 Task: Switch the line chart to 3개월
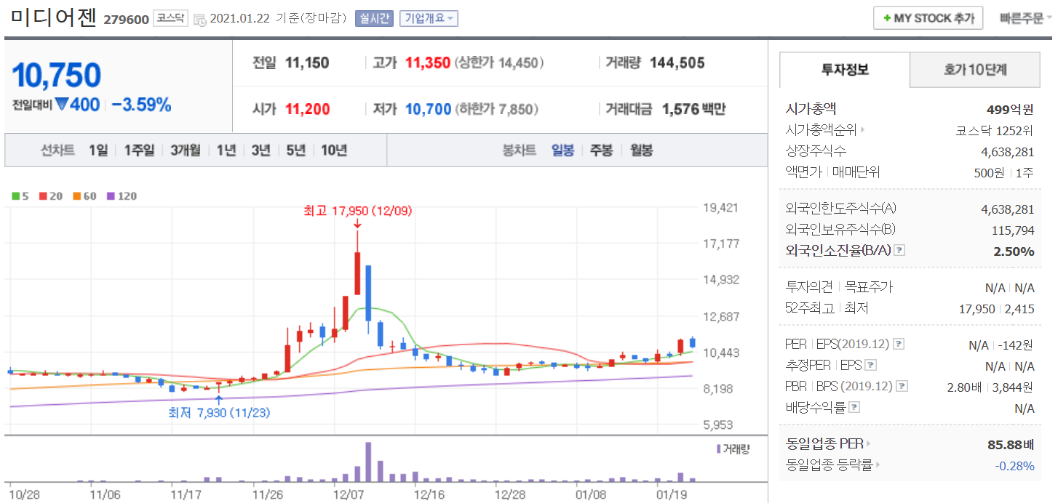(186, 150)
